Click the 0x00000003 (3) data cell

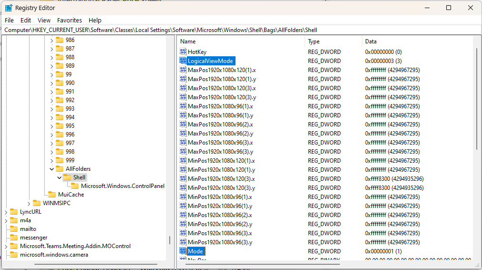383,61
